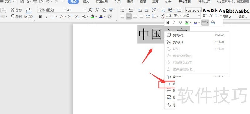Viewport: 250px width, 114px height.
Task: Click the outlined A text effects icon
Action: point(84,17)
